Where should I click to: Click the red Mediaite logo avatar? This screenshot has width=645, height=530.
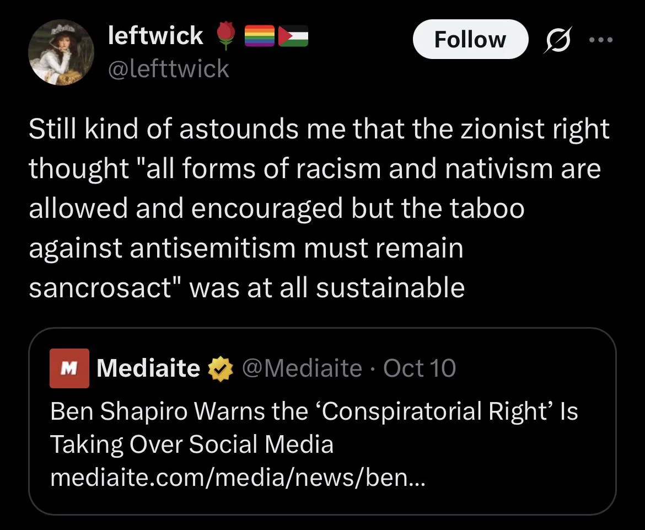69,368
